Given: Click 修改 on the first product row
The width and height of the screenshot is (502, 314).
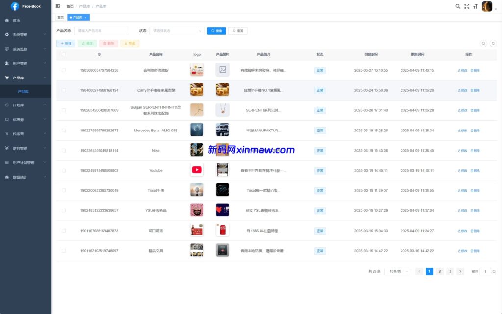Looking at the screenshot, I should point(463,70).
